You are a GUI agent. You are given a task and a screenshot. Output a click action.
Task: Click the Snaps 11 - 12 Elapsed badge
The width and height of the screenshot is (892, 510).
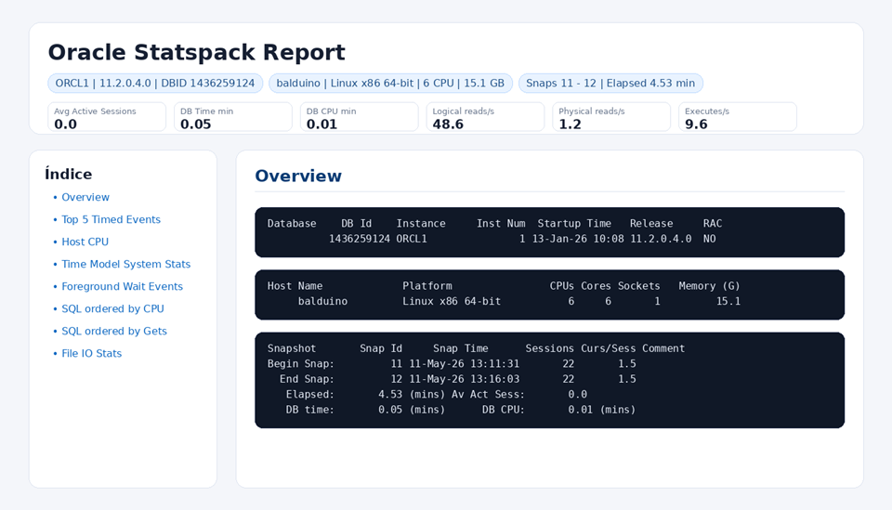(610, 83)
